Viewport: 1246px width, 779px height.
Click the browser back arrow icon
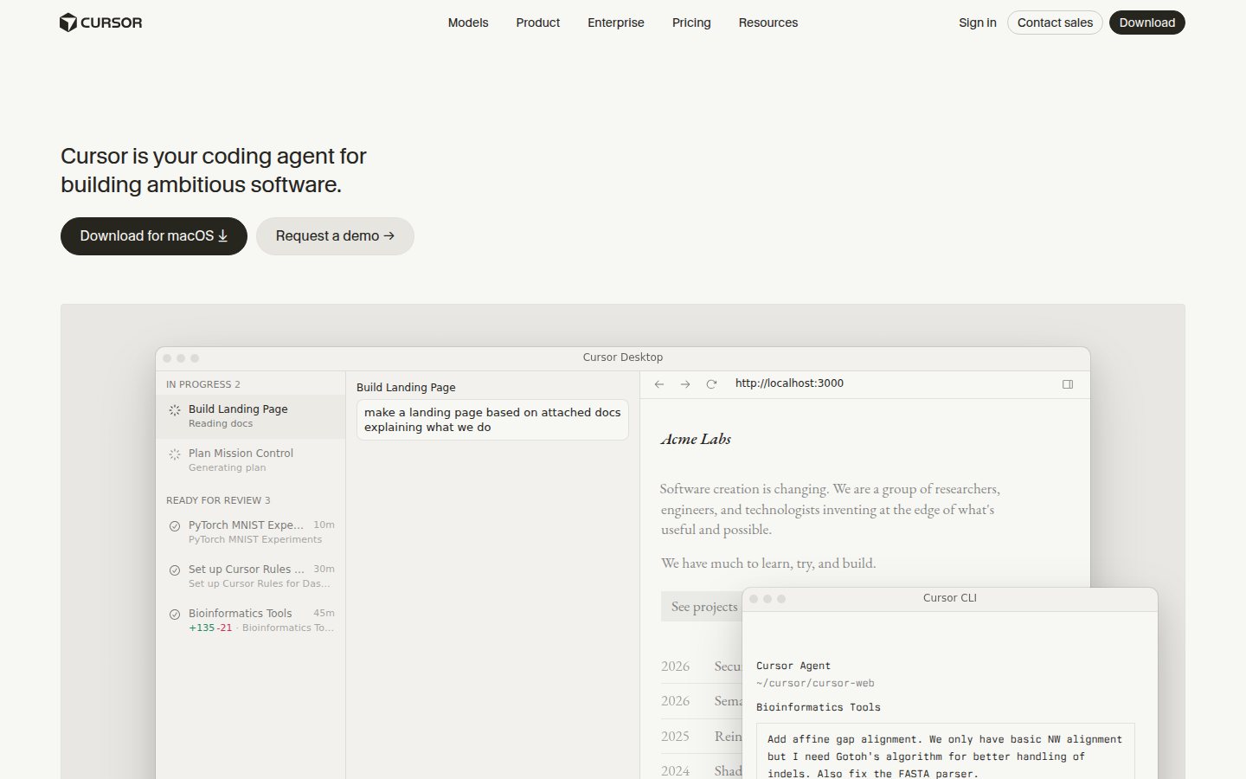(x=659, y=384)
